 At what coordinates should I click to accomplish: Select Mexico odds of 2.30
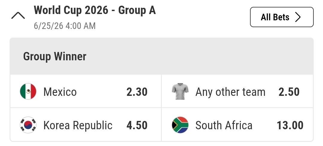(137, 92)
